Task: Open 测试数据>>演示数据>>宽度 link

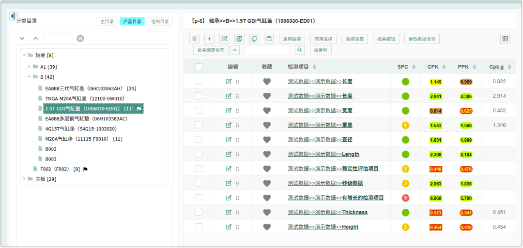Action: tap(320, 111)
